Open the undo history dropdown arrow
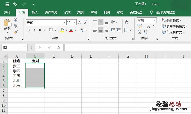Viewport: 191px width, 114px height. click(19, 4)
